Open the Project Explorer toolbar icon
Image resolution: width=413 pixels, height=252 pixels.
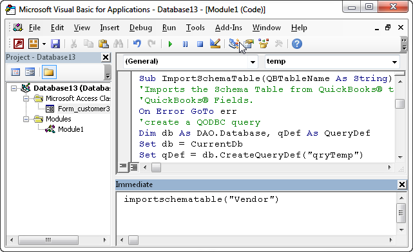tap(234, 44)
